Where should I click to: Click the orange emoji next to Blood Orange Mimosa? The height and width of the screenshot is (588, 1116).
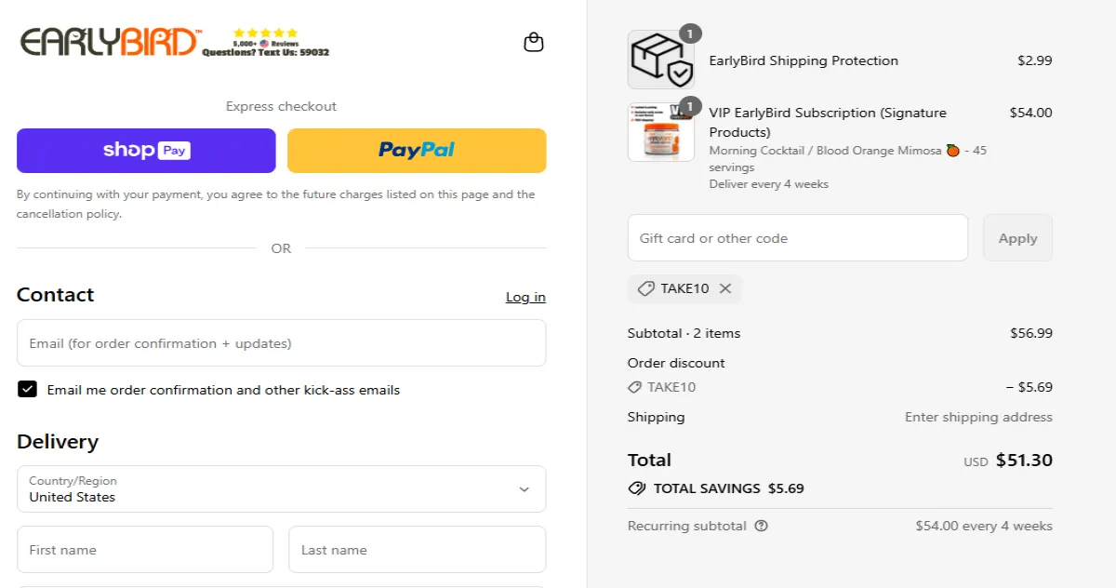[952, 150]
